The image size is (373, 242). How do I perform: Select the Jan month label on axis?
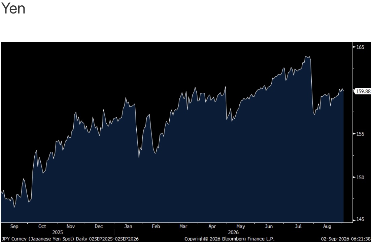click(x=128, y=226)
